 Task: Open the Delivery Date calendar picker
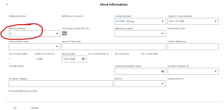pos(83,59)
